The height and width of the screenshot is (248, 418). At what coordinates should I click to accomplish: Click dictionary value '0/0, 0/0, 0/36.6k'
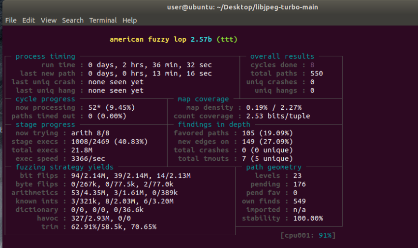107,209
